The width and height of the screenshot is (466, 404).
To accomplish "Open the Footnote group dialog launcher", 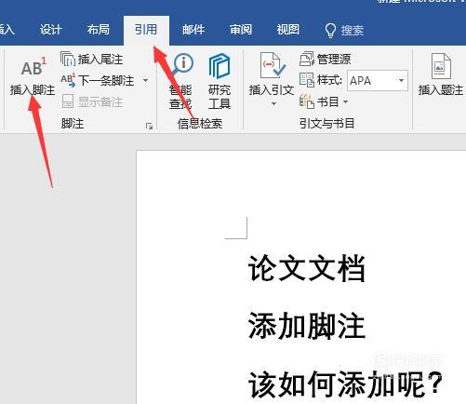I will coord(150,127).
